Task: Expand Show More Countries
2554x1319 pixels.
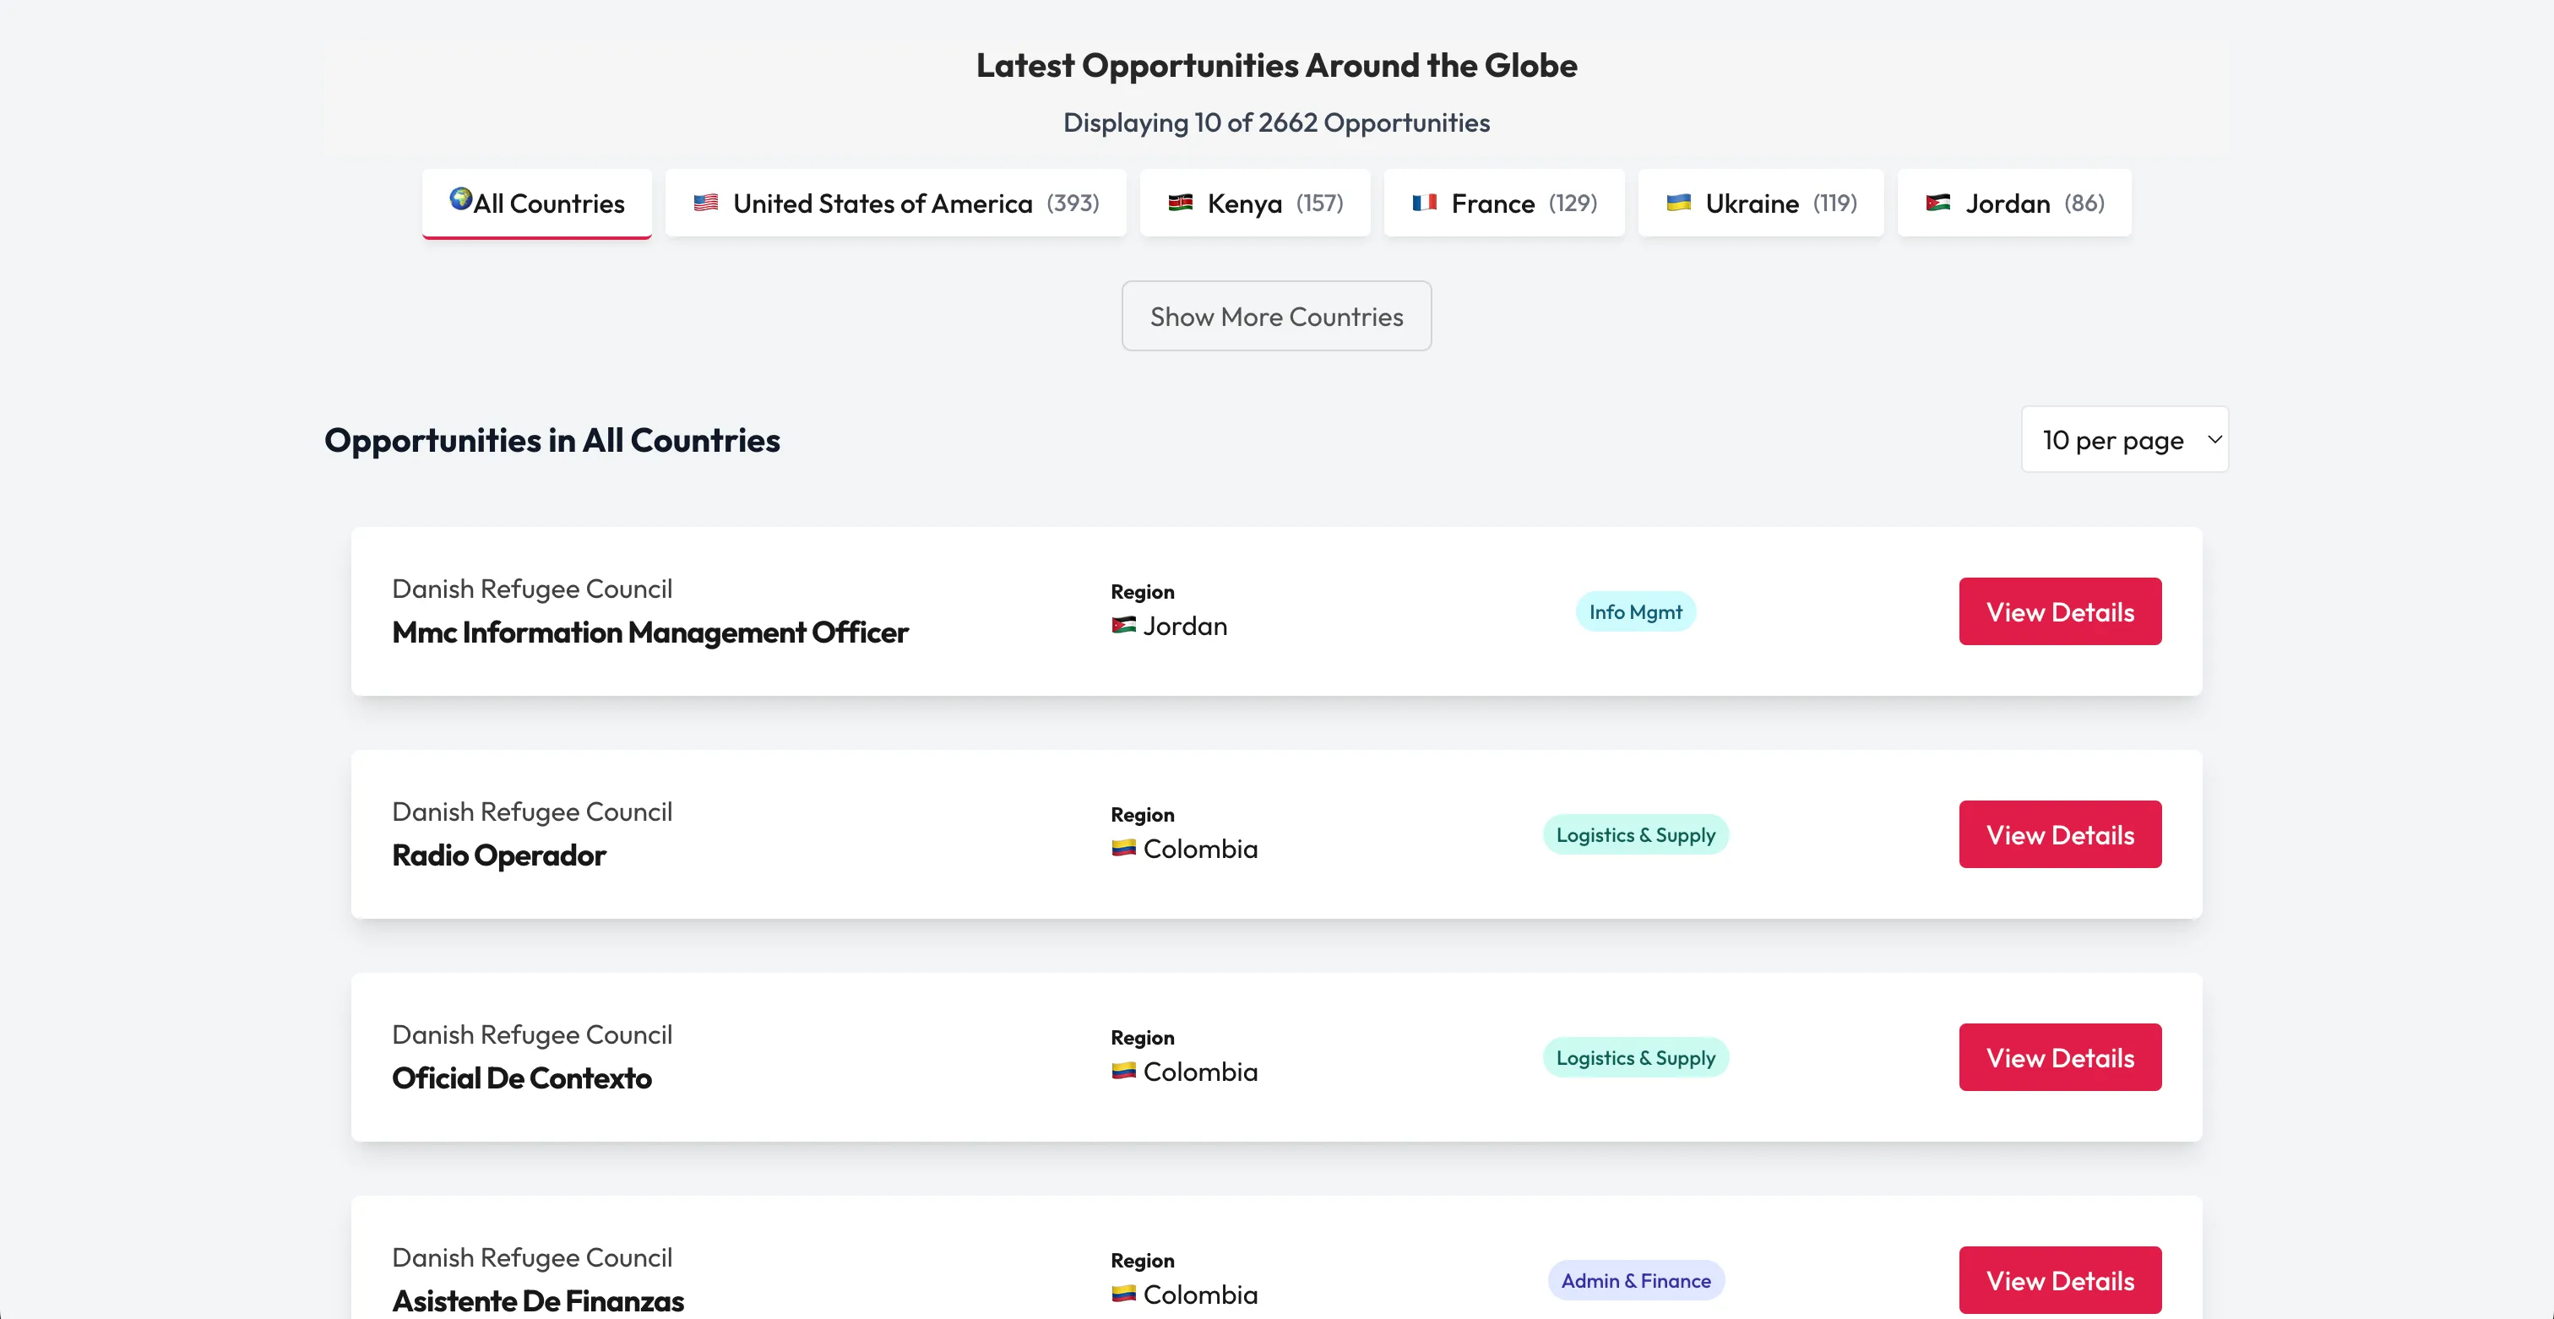Action: [1276, 316]
